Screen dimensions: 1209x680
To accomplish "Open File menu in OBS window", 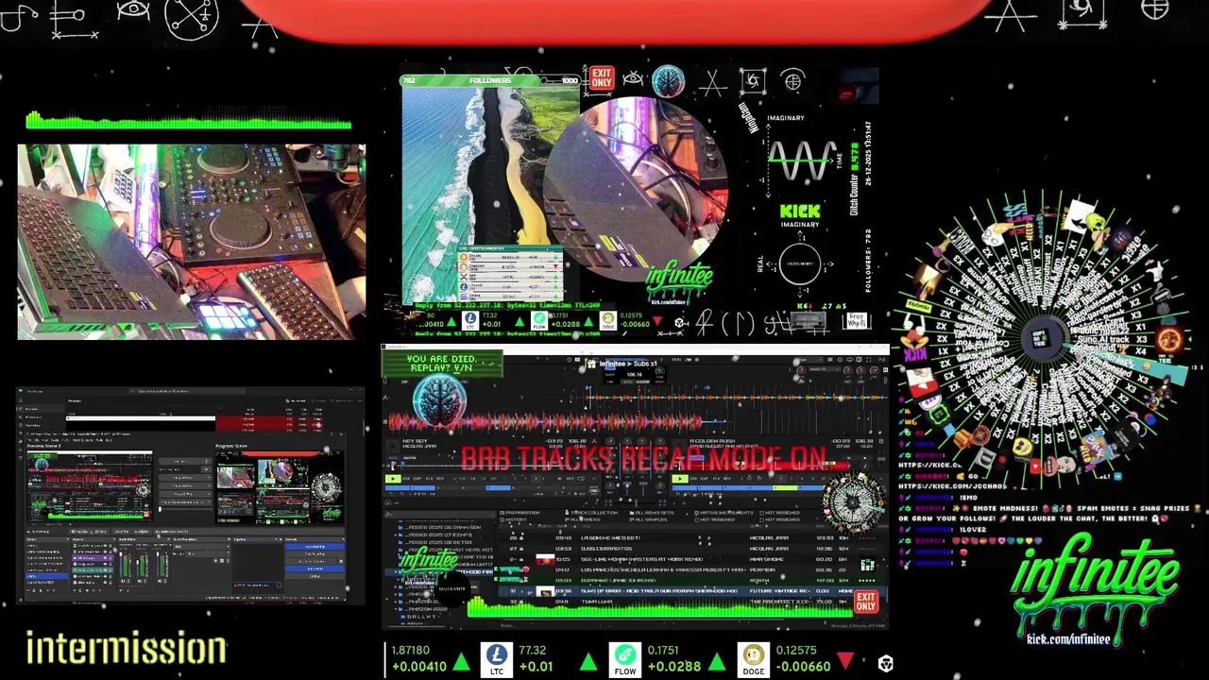I will (x=29, y=440).
